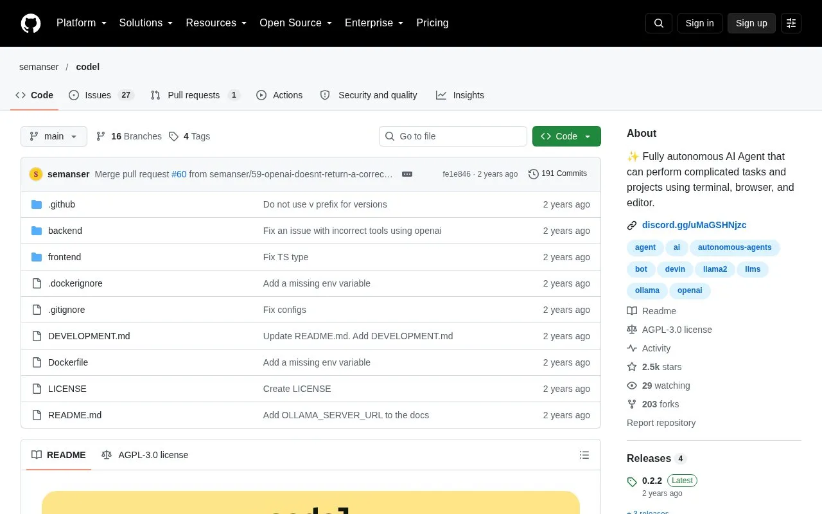Click semanser's avatar in the commit row
822x514 pixels.
pyautogui.click(x=36, y=174)
